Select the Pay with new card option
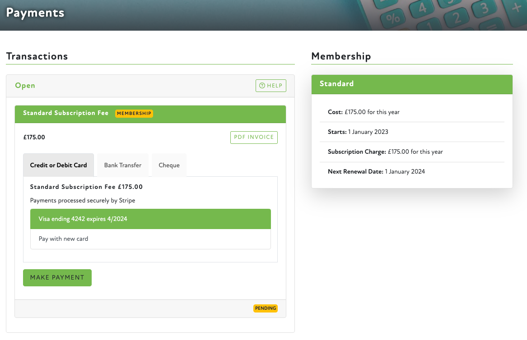Image resolution: width=527 pixels, height=340 pixels. [150, 239]
